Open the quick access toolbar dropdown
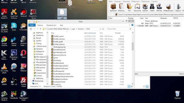The width and height of the screenshot is (184, 103). [39, 22]
